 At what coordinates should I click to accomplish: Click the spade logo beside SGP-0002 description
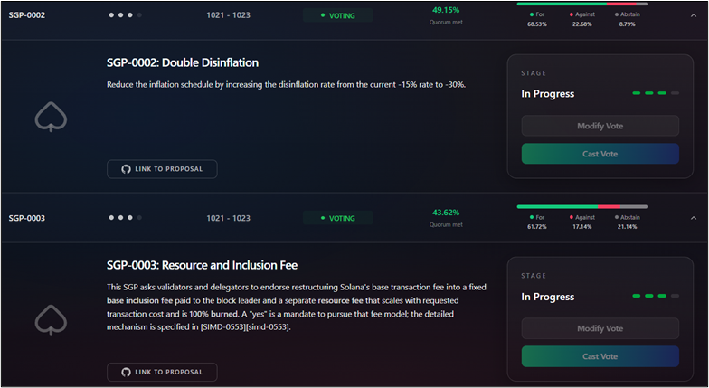(51, 117)
